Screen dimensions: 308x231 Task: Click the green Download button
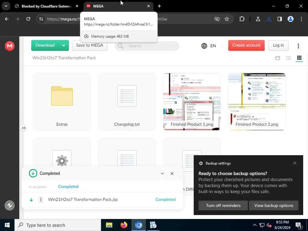45,45
